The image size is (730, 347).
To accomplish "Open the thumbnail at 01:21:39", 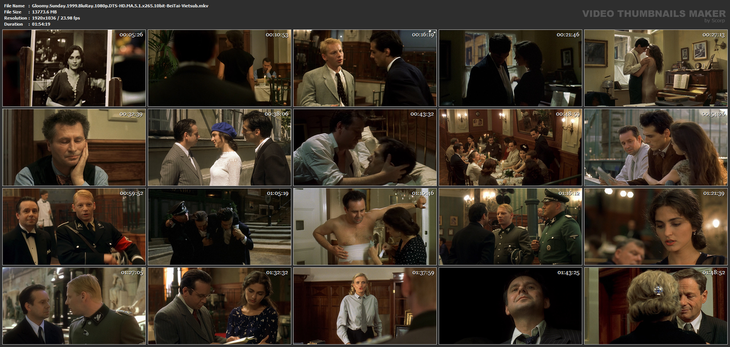I will (656, 227).
